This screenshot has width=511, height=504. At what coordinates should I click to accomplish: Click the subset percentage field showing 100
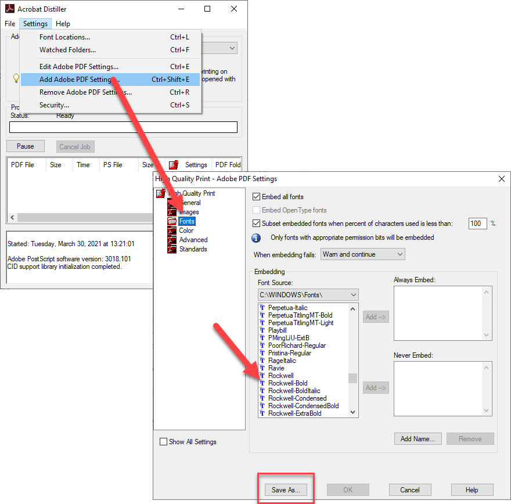point(477,224)
